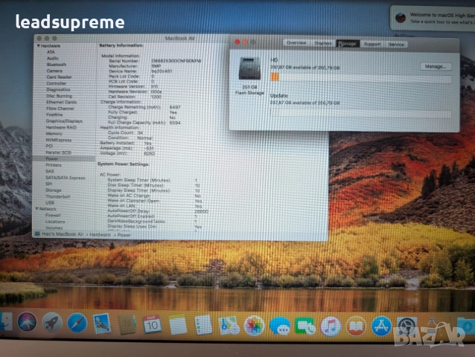Collapse the Hardware section triangle

39,45
